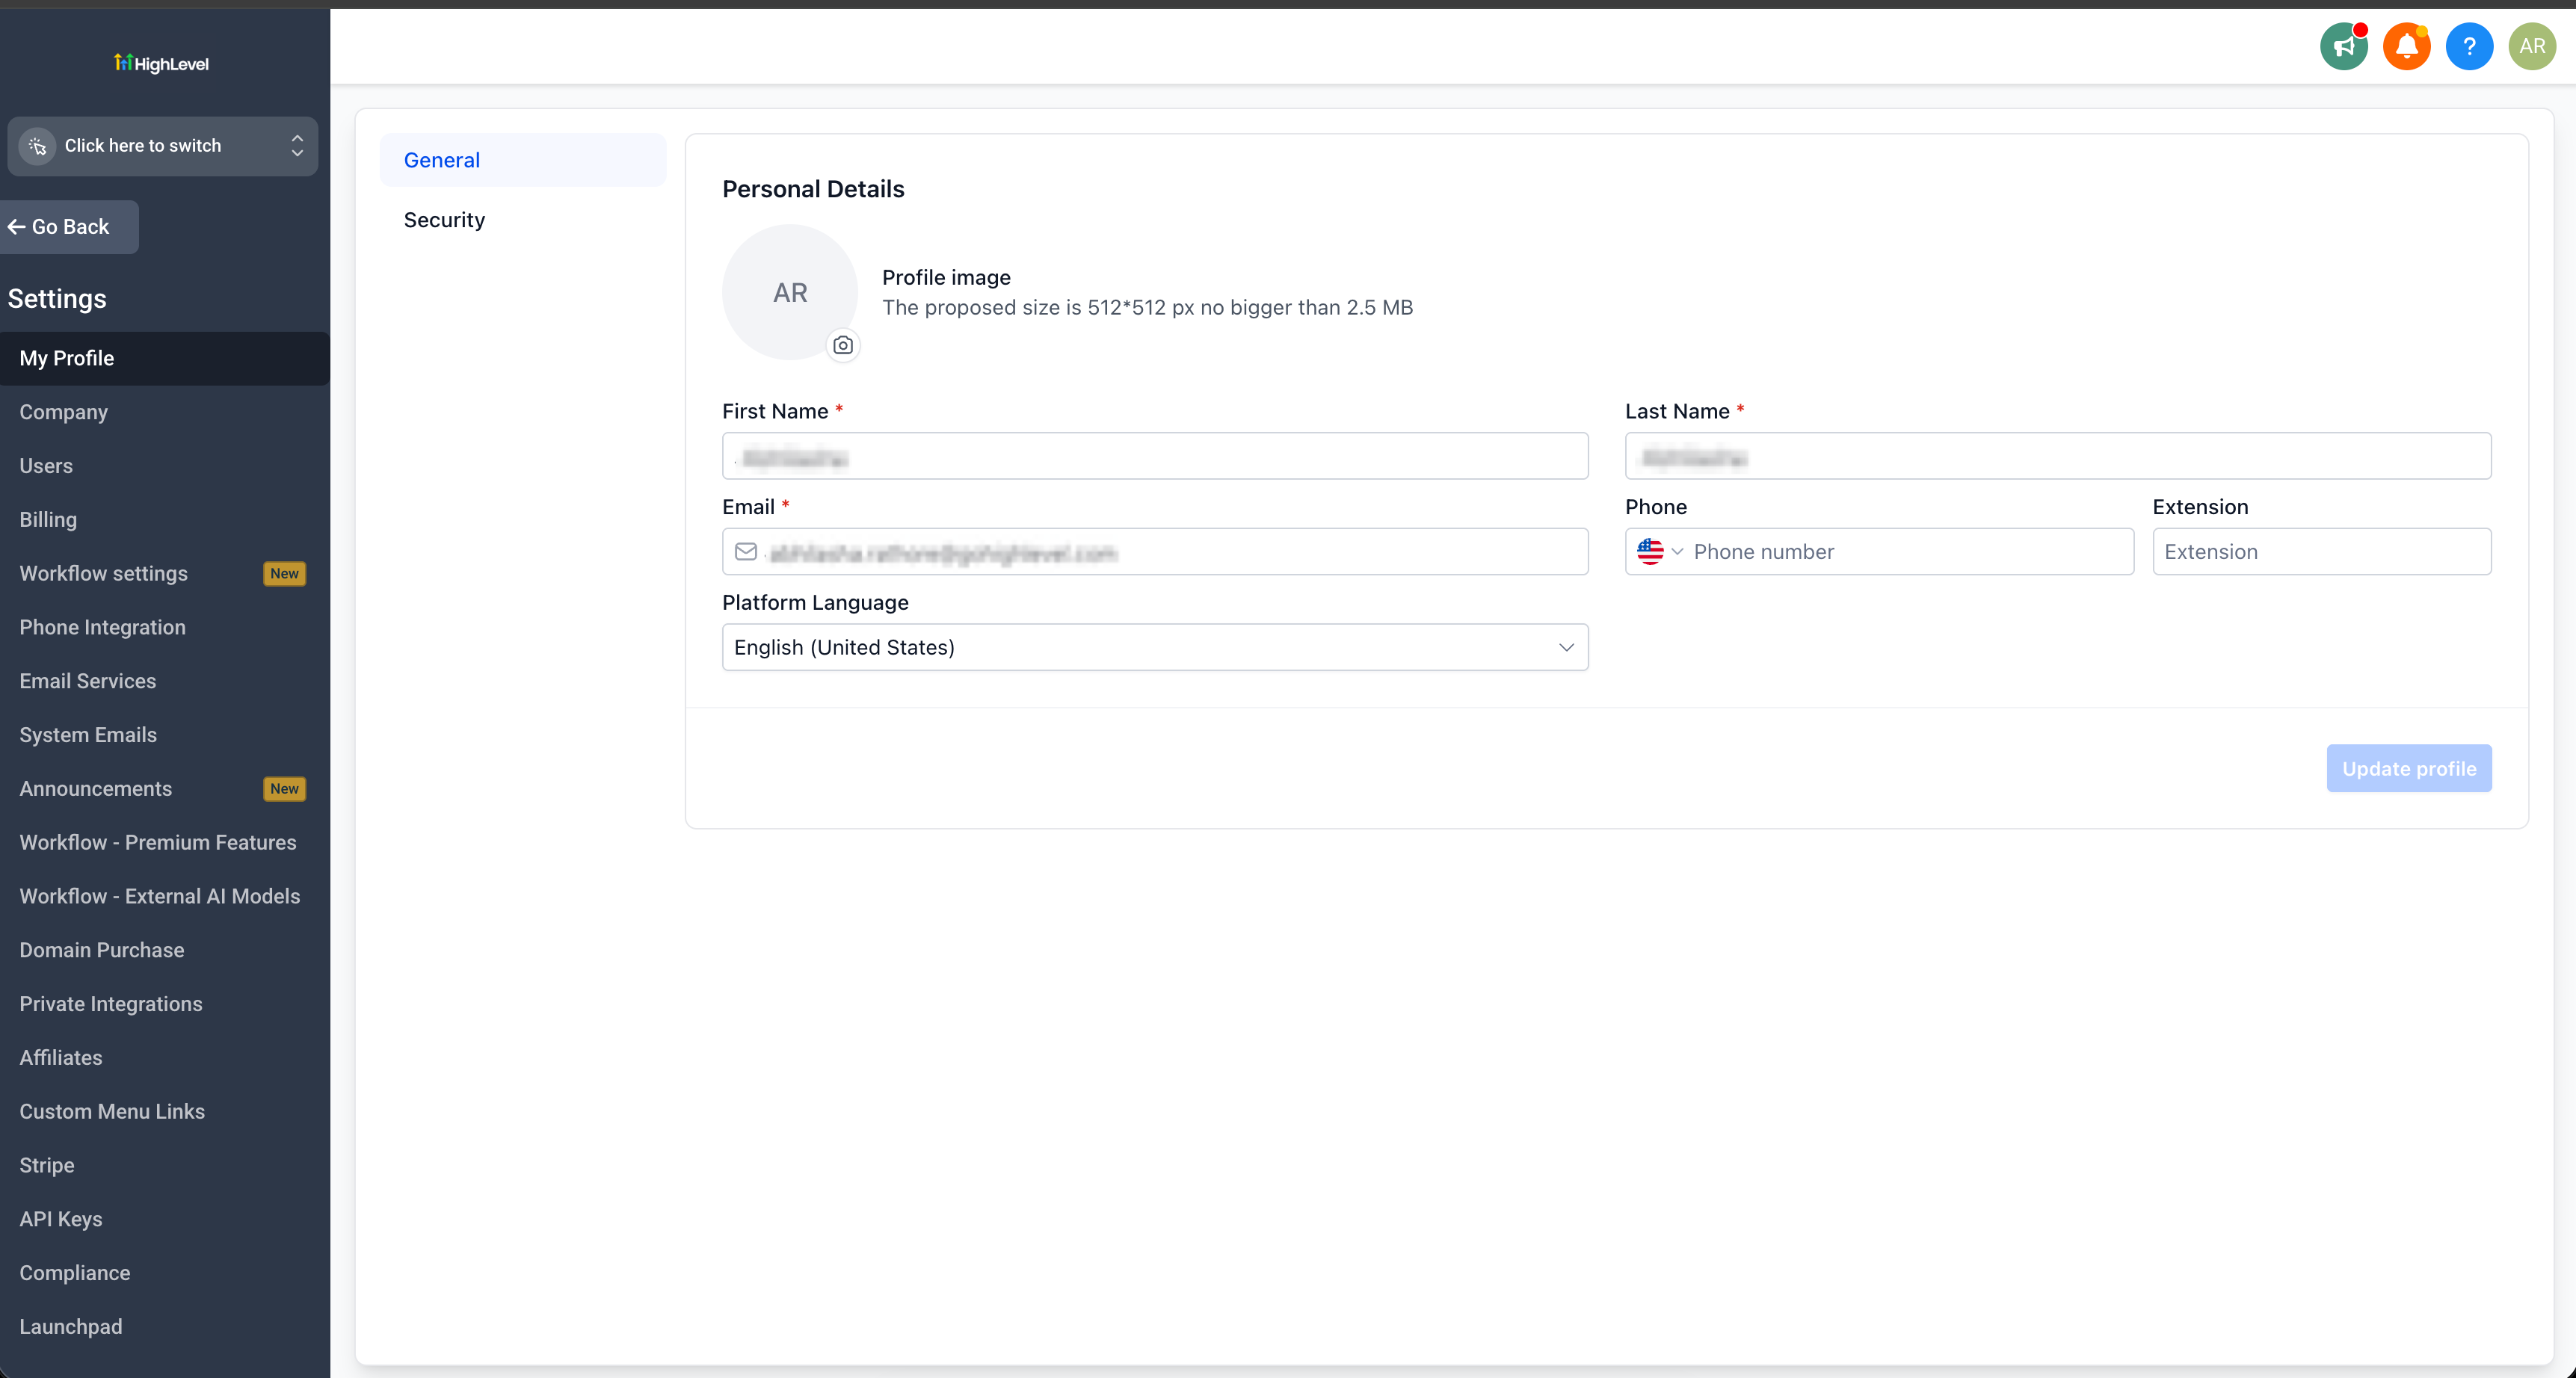
Task: Open Company settings
Action: pos(165,412)
